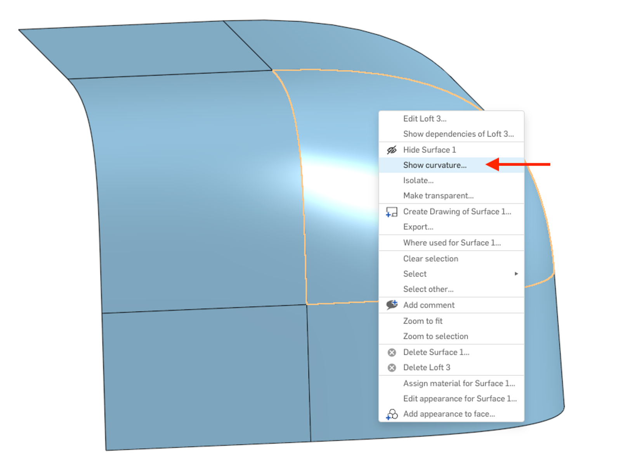Click the X icon beside Delete Surface 1
Screen dimensions: 621x467
click(x=392, y=352)
